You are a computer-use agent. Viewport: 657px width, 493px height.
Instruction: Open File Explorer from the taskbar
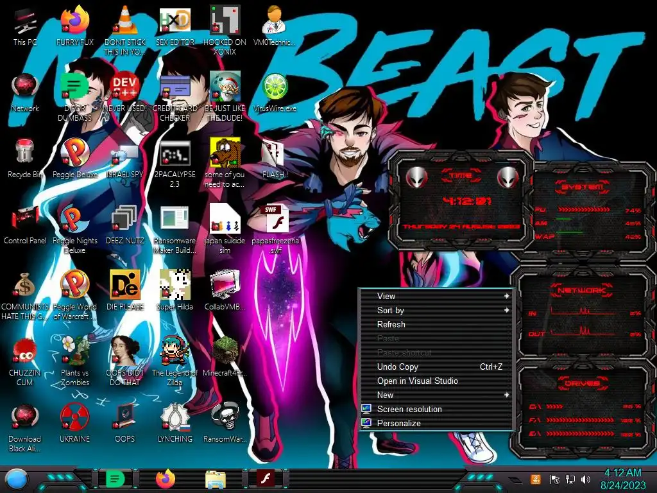pyautogui.click(x=216, y=479)
